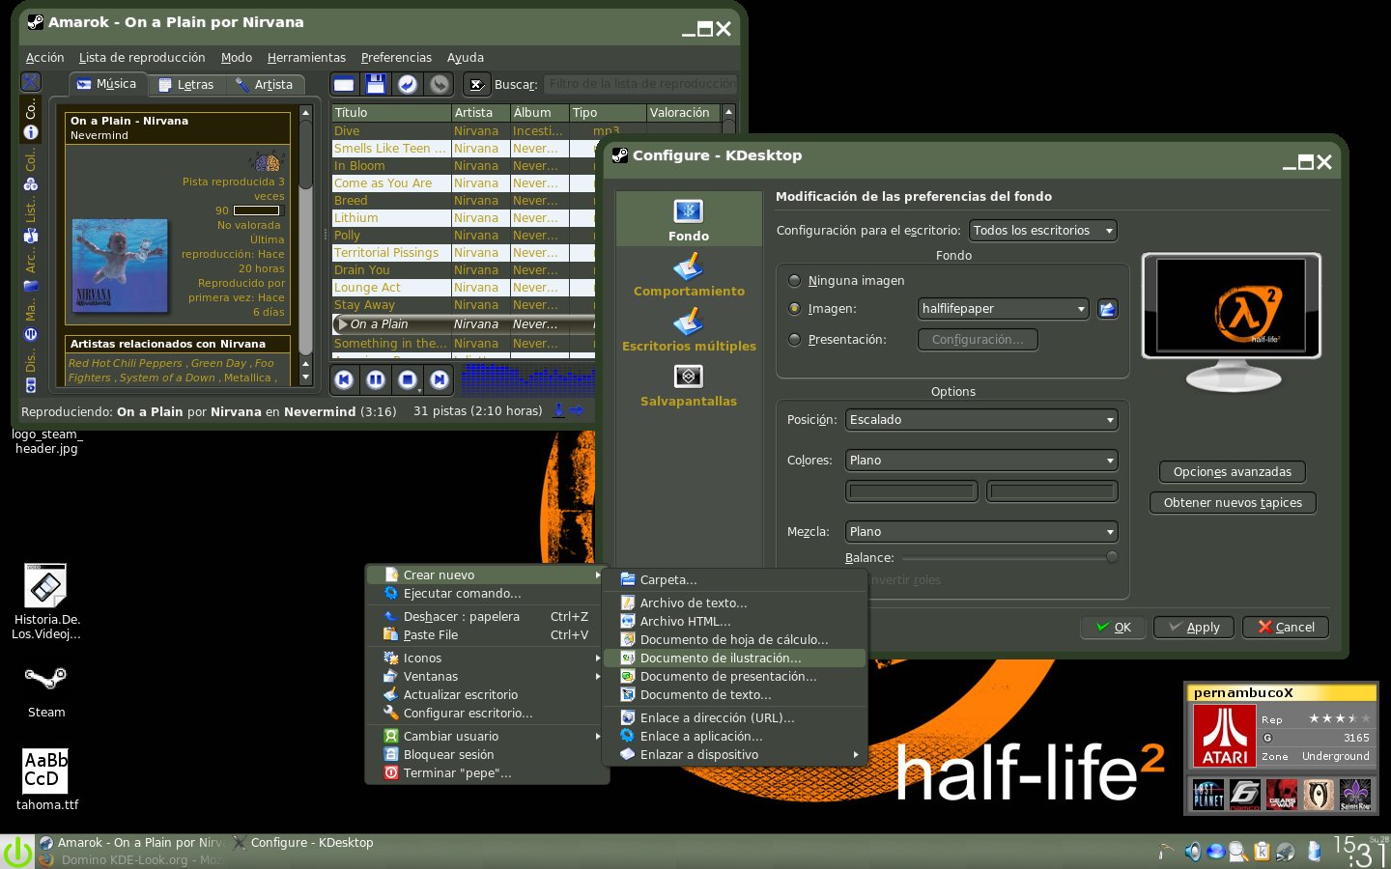The width and height of the screenshot is (1391, 869).
Task: Click the redo arrow icon in Amarok toolbar
Action: click(440, 85)
